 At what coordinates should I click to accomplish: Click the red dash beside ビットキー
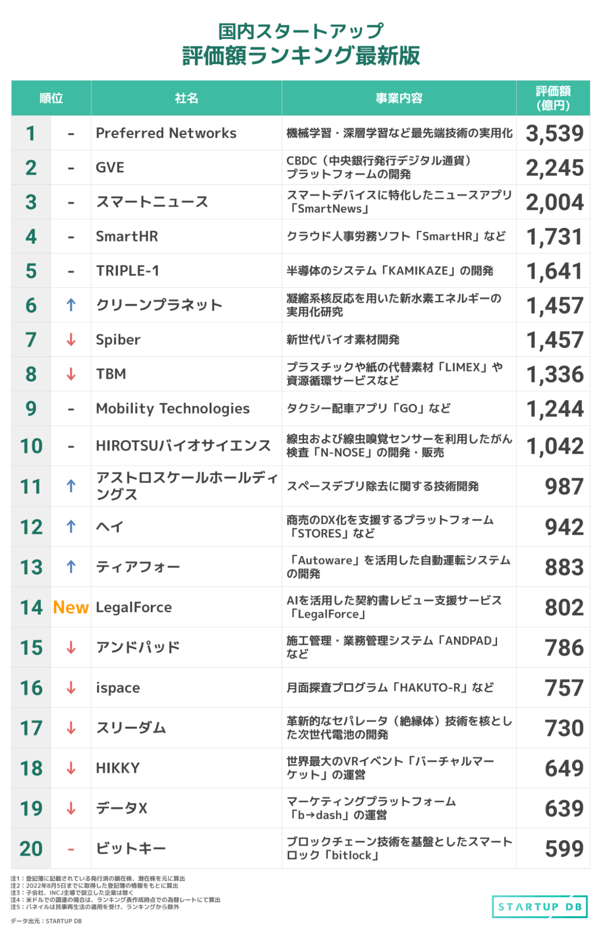71,849
